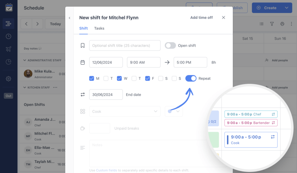297x173 pixels.
Task: Select the Shift tab
Action: coord(84,28)
